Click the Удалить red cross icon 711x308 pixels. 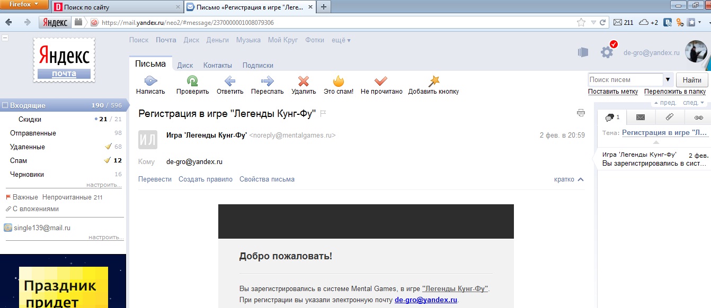[304, 81]
